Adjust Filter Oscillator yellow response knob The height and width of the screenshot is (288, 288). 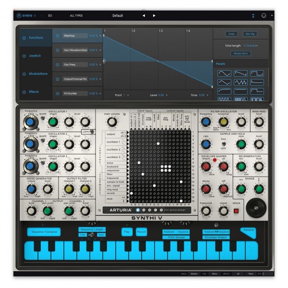[223, 122]
